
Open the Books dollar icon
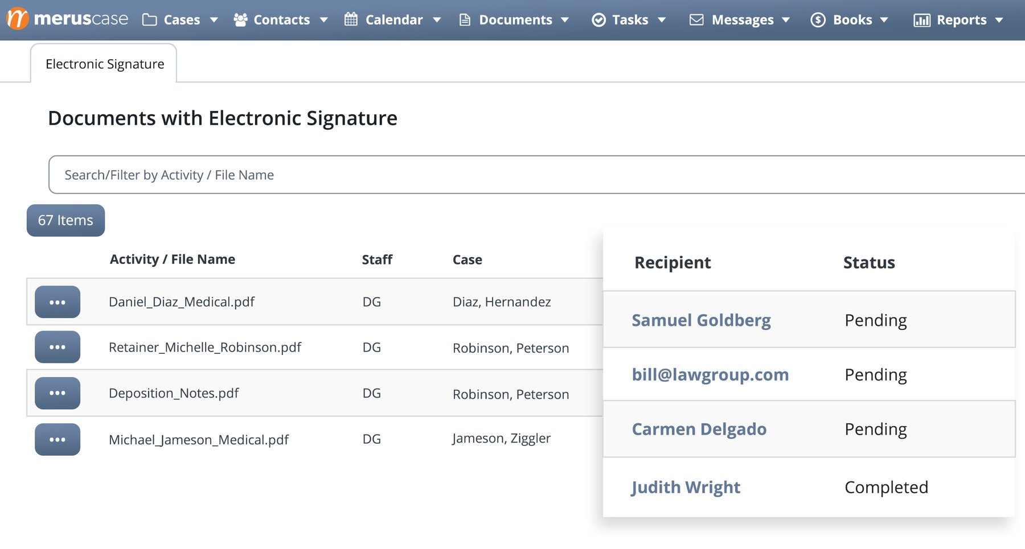[817, 19]
